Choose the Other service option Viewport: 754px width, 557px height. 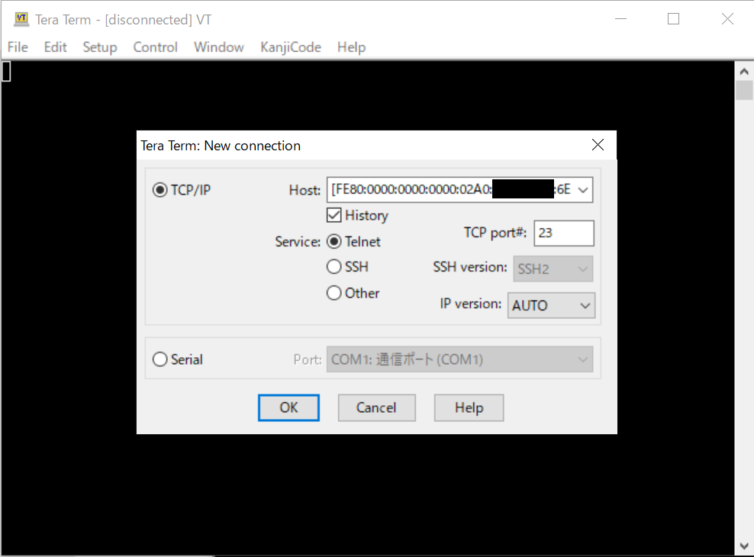[334, 293]
